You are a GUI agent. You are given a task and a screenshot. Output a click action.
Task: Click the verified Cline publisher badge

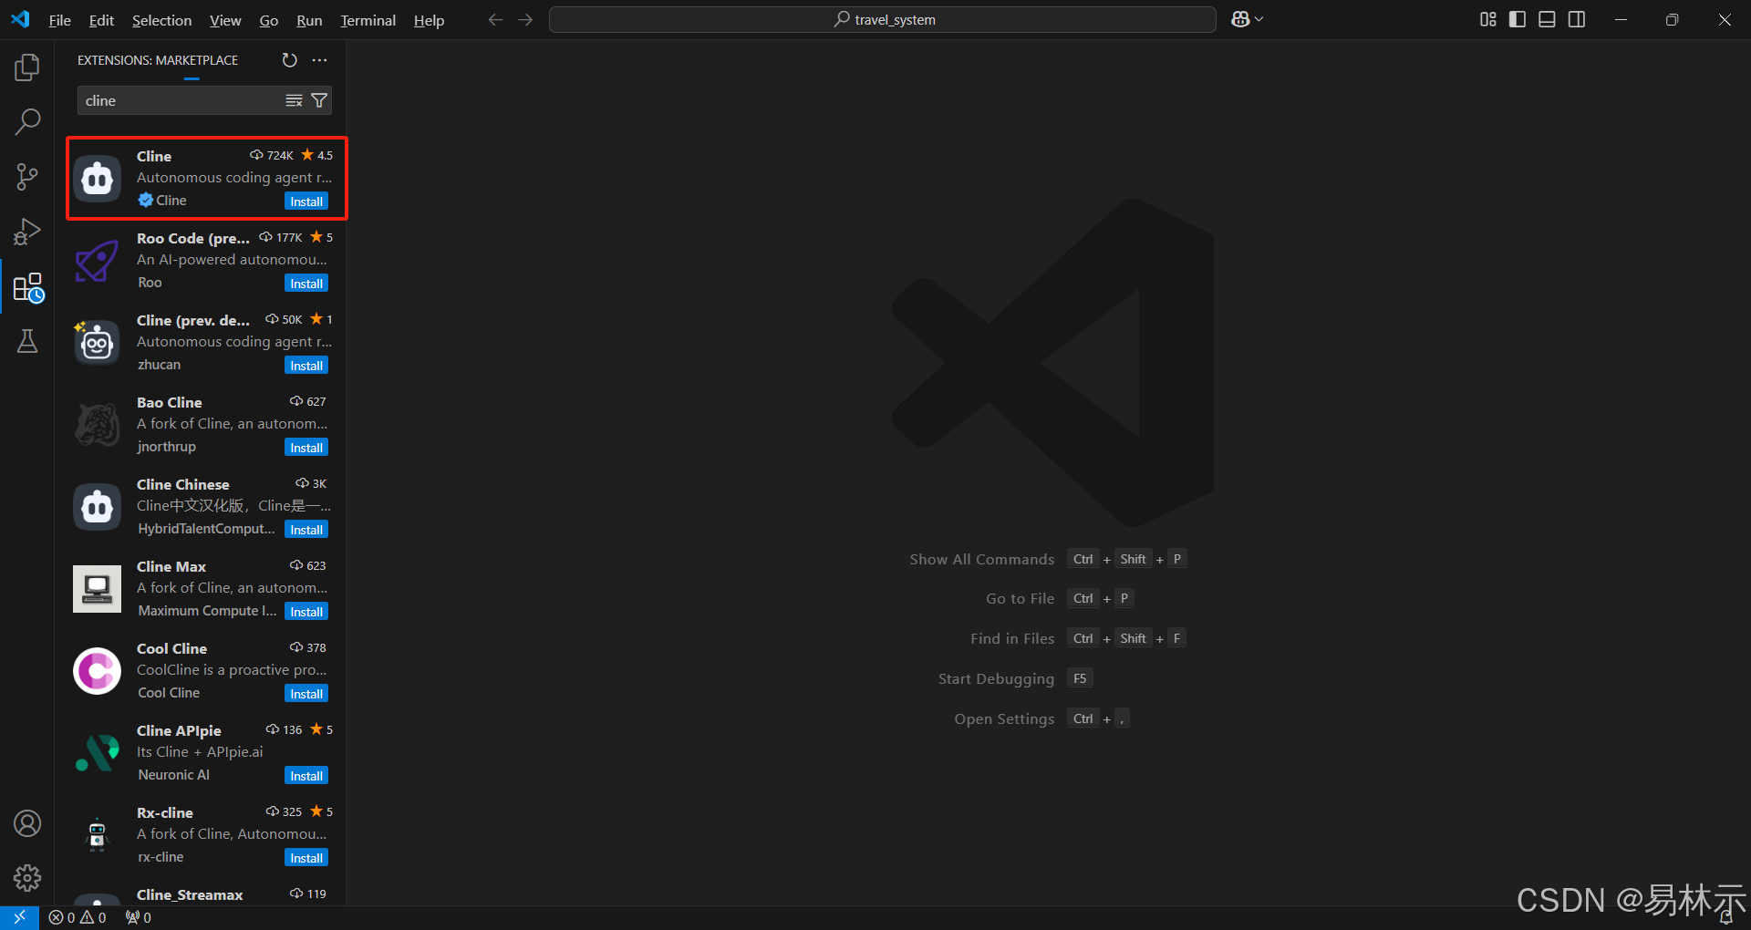145,200
